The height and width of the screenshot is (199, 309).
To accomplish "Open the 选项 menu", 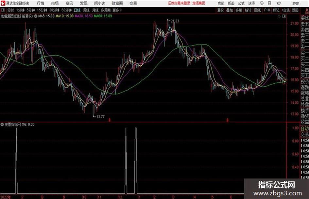I will [251, 3].
